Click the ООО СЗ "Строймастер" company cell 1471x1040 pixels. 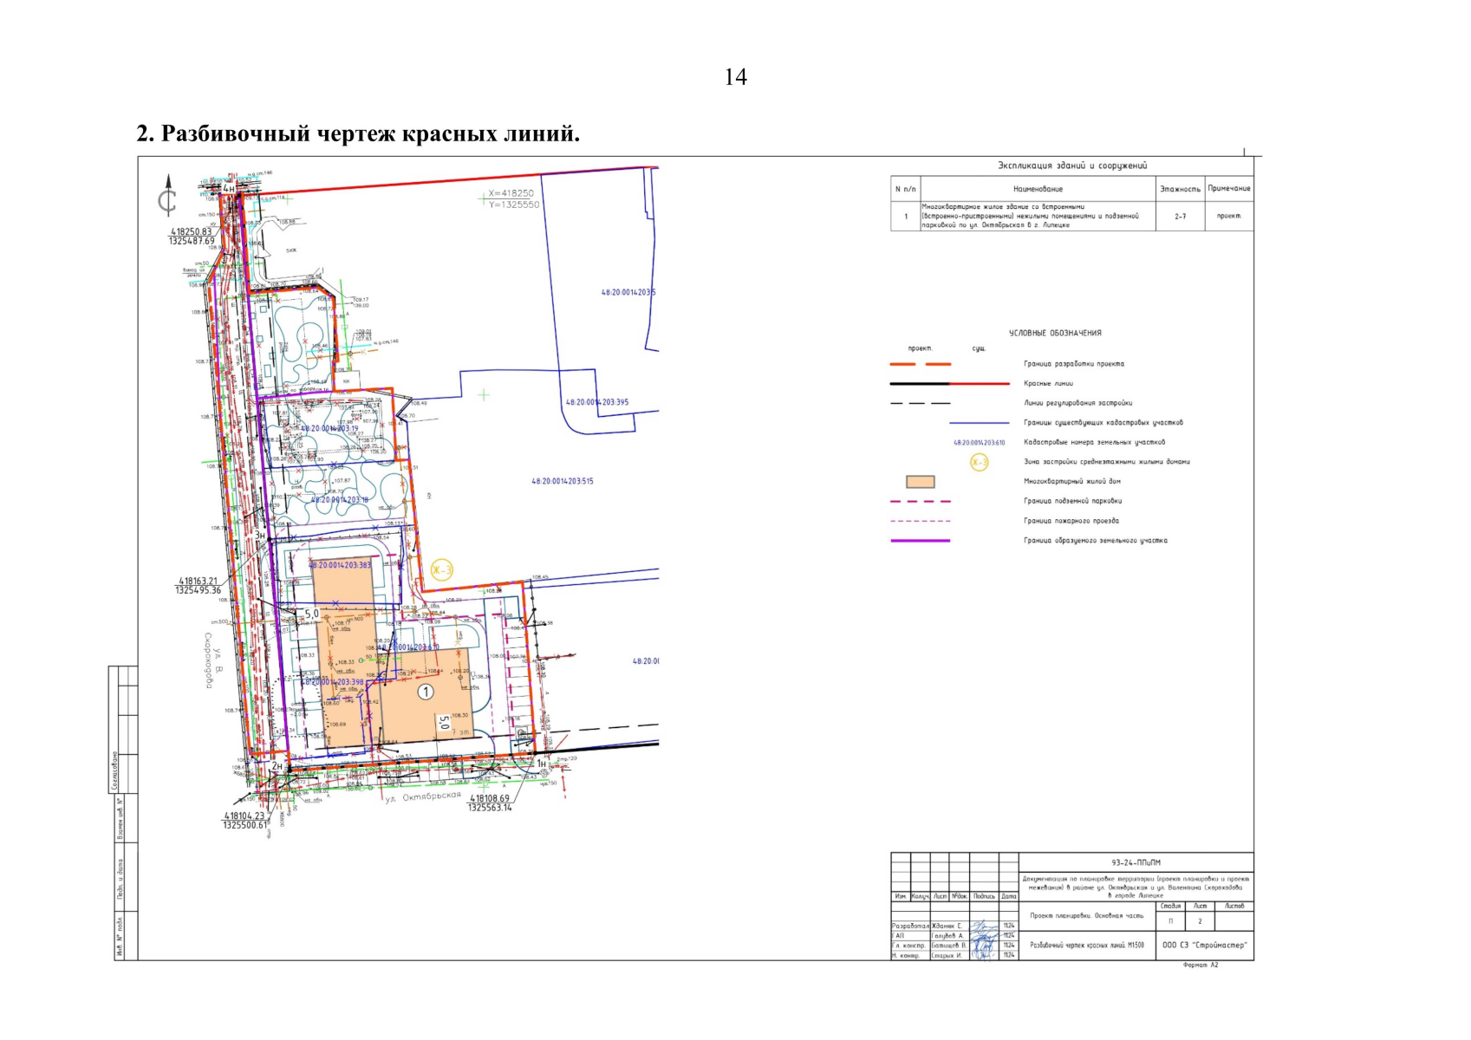(1204, 945)
